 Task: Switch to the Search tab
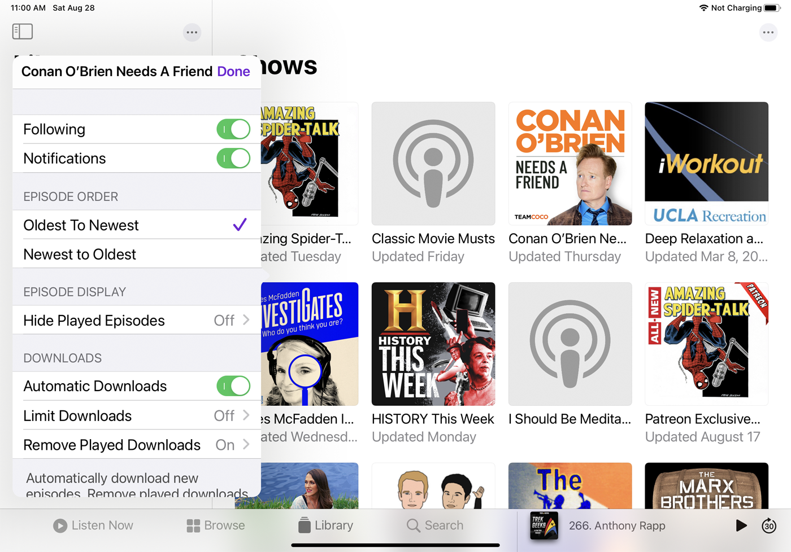(435, 525)
